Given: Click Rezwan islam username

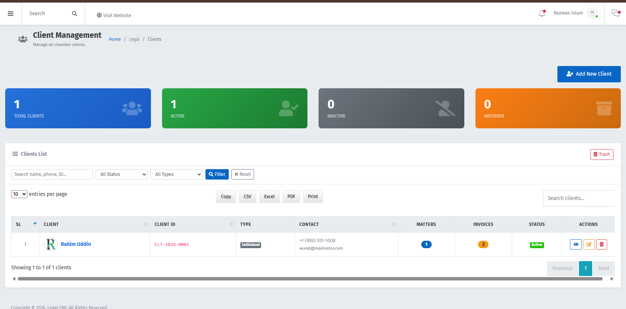Looking at the screenshot, I should click(x=568, y=13).
